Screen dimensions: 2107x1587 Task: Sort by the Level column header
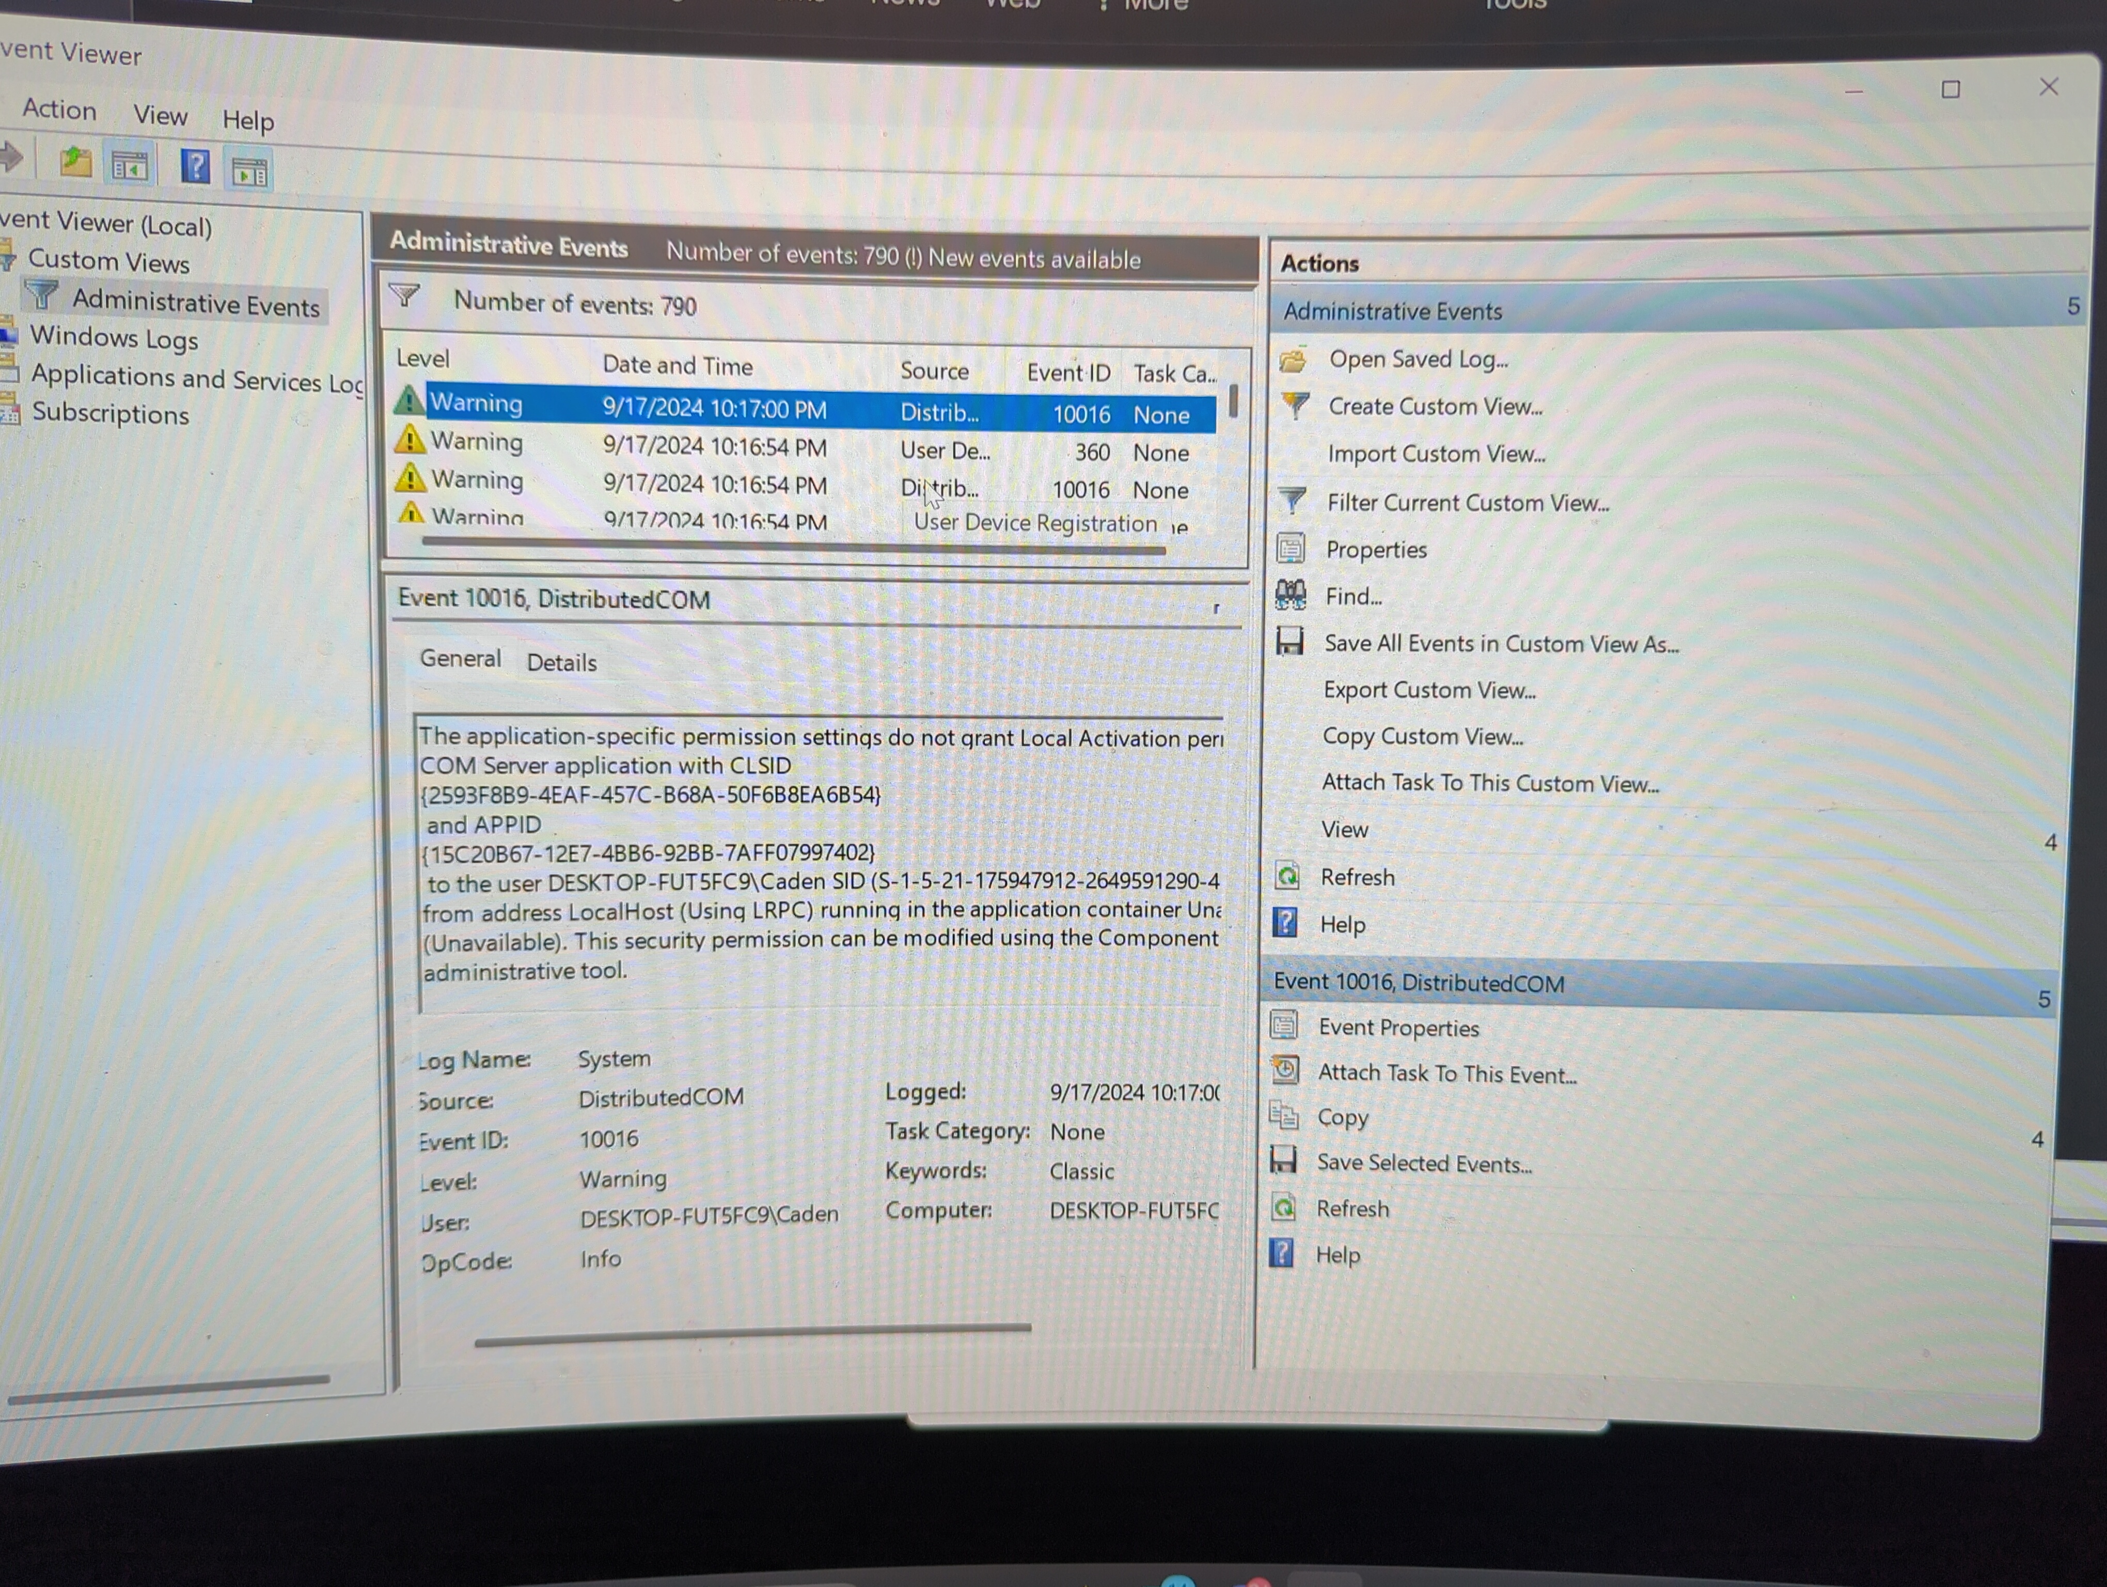(422, 359)
